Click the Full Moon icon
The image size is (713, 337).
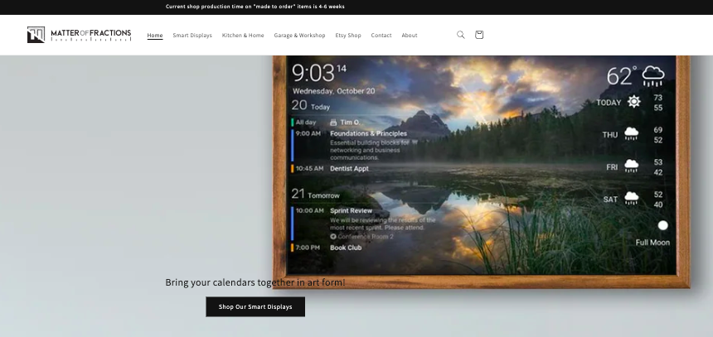click(x=662, y=225)
